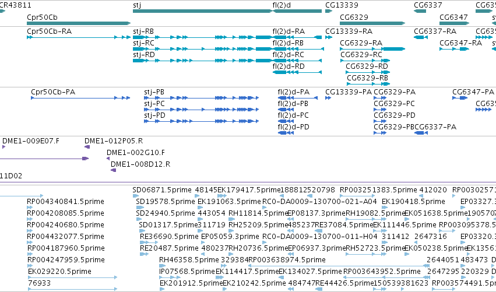Select the Cpr50Cb-RA transcript label
This screenshot has height=292, width=496.
pos(50,31)
